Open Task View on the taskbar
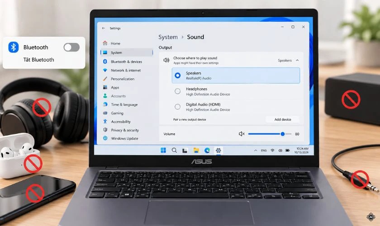 pyautogui.click(x=185, y=151)
